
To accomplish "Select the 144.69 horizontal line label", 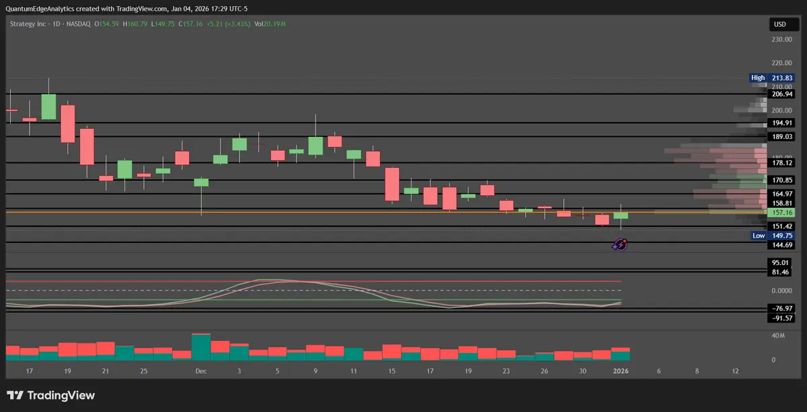I will [780, 245].
